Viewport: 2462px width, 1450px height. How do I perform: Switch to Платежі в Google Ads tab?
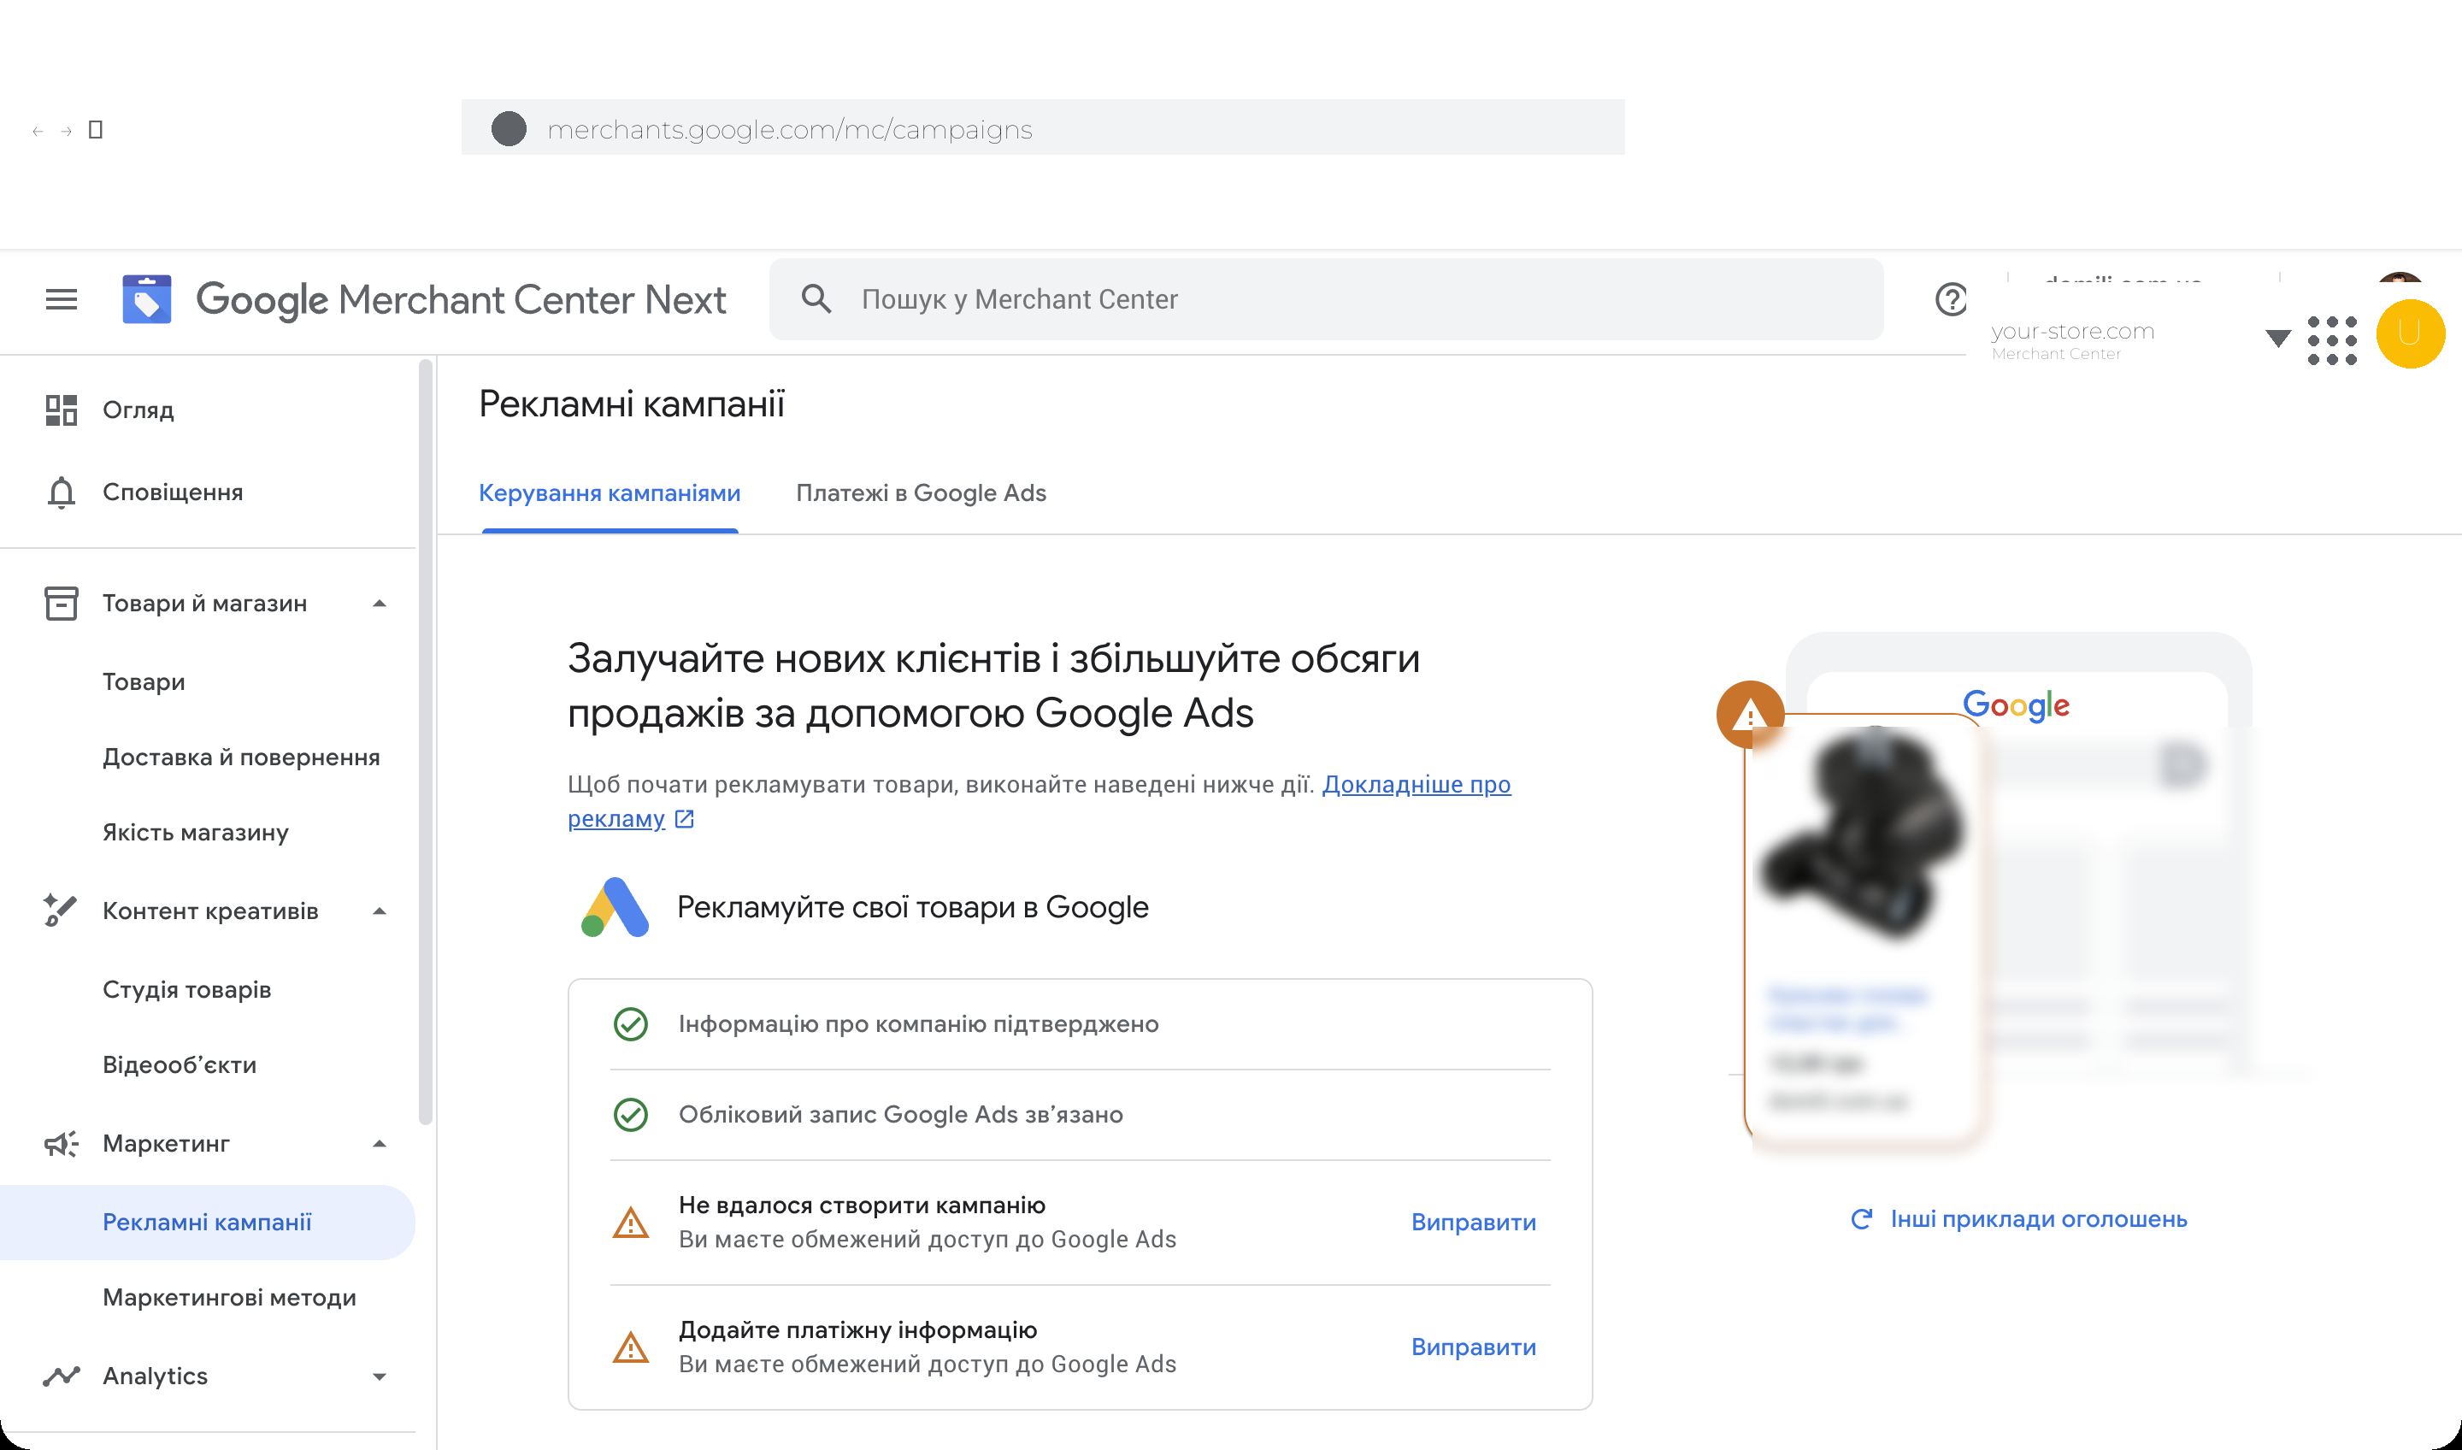922,493
